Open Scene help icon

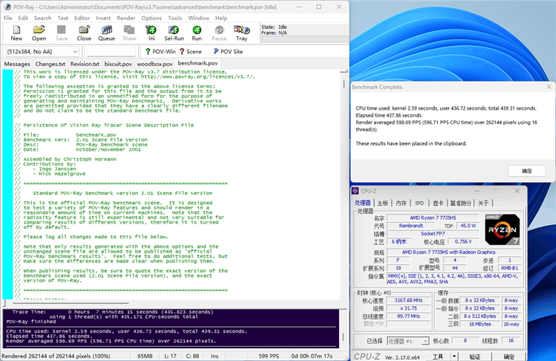190,51
